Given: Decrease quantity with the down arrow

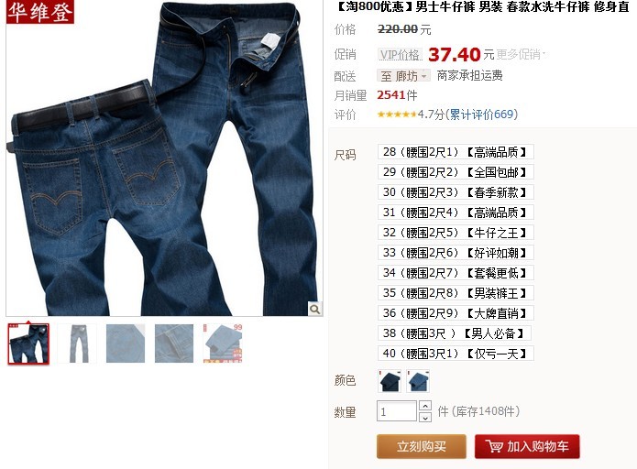Looking at the screenshot, I should click(425, 417).
